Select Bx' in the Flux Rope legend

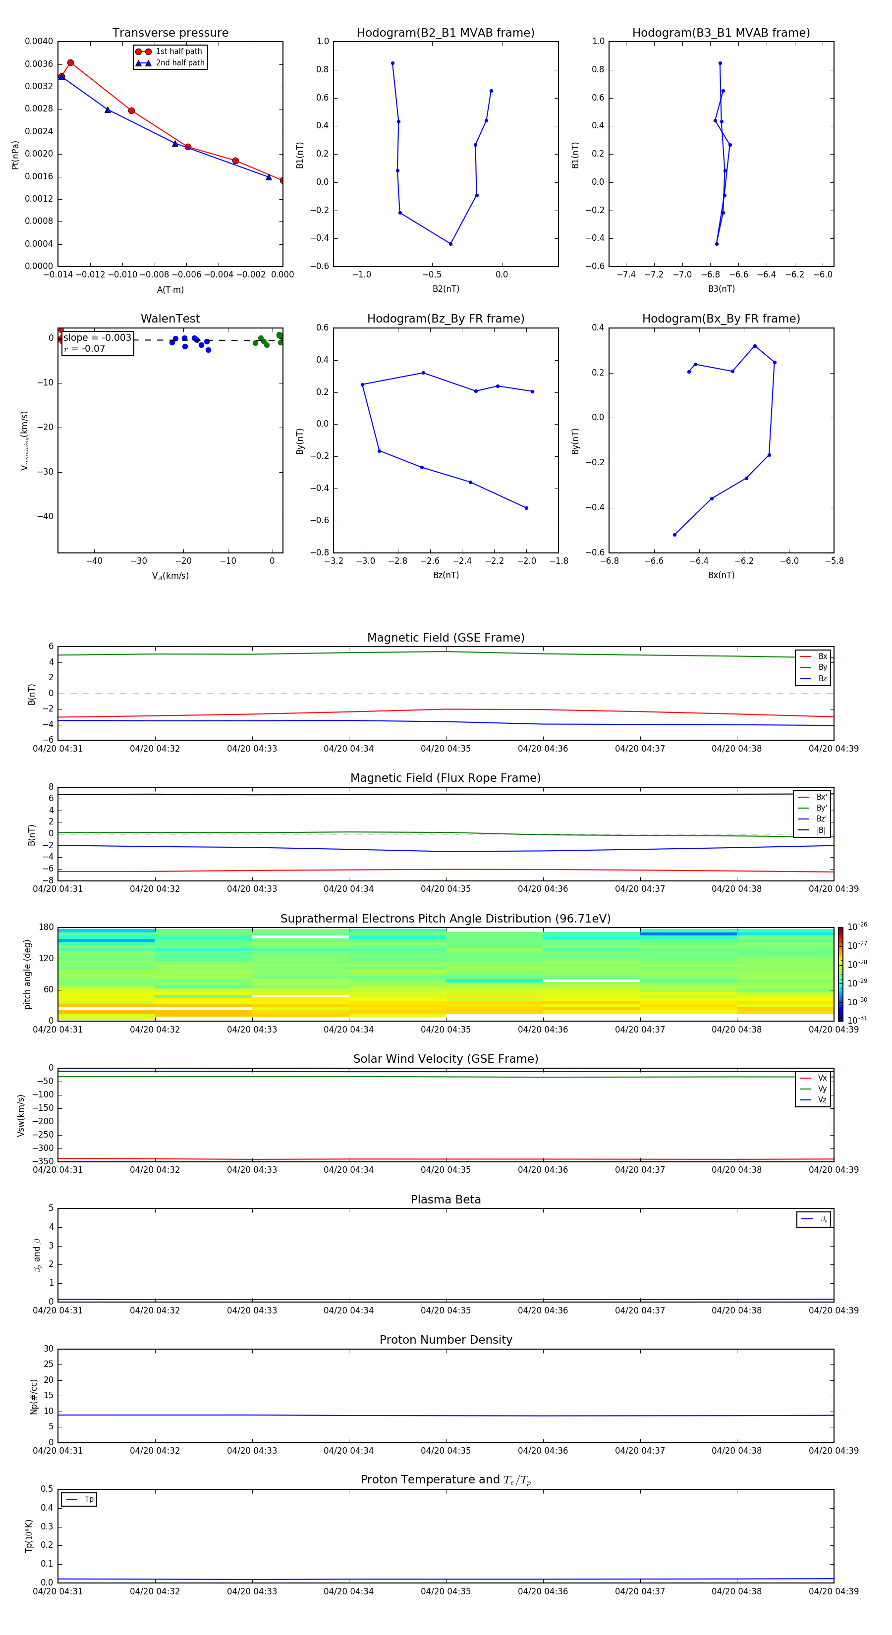[813, 797]
